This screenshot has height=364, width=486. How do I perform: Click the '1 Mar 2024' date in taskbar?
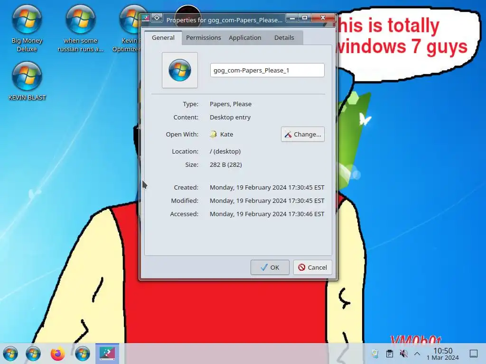click(x=443, y=358)
